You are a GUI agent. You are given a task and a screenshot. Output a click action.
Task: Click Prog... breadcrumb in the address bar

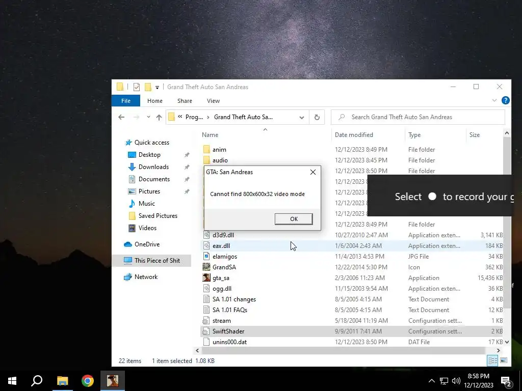(194, 117)
